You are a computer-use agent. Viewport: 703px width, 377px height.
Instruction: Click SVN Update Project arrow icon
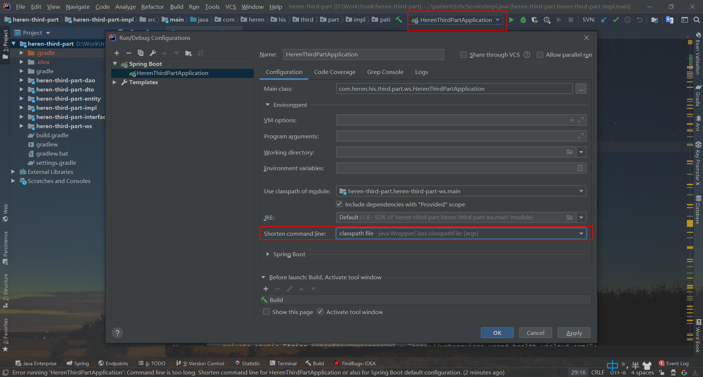click(x=604, y=20)
